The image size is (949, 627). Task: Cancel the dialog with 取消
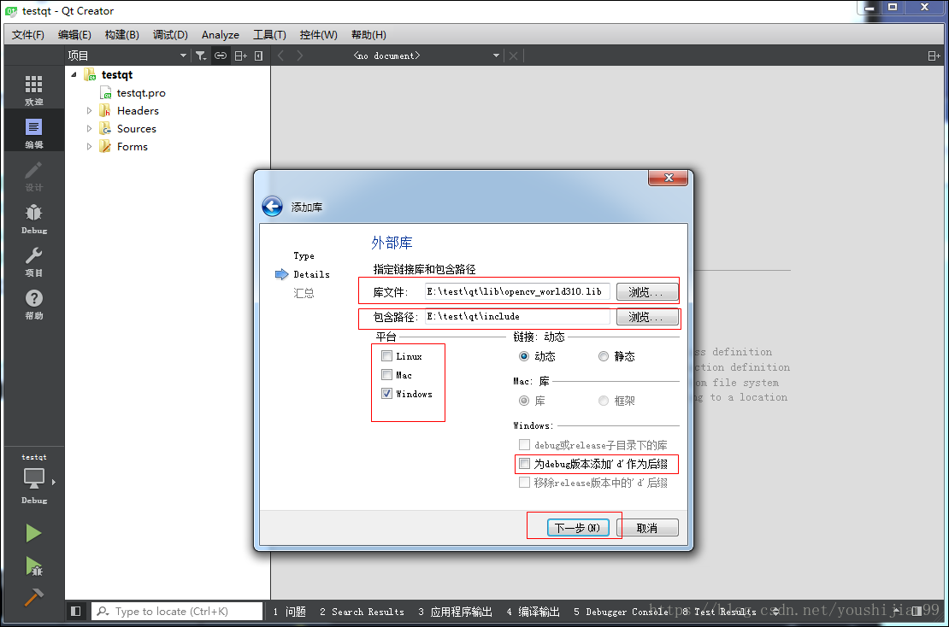click(x=647, y=528)
